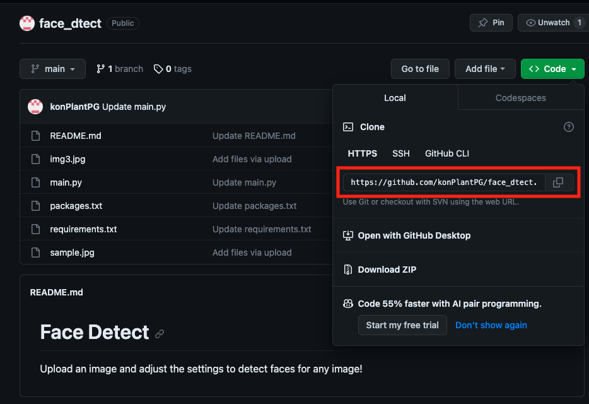Click the requirements.txt file icon
The height and width of the screenshot is (404, 589).
[36, 229]
